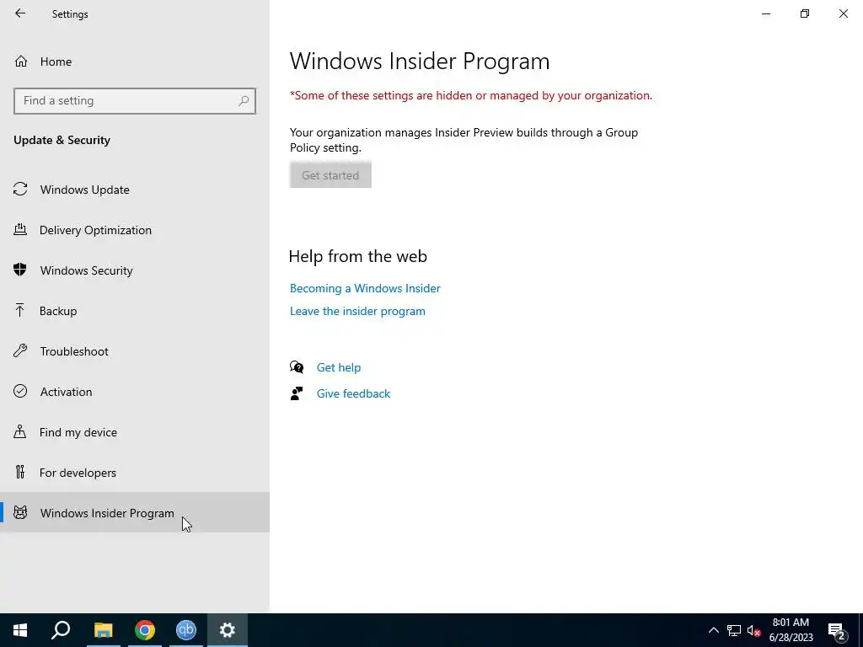Click the Windows Insider Program page heading
The image size is (863, 647).
coord(420,61)
